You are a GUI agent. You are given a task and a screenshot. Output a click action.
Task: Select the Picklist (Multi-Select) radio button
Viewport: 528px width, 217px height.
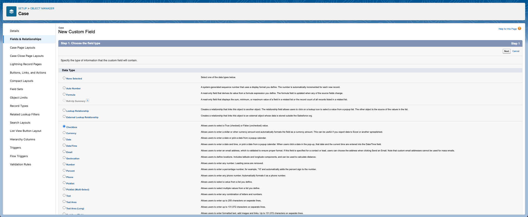[x=64, y=189]
